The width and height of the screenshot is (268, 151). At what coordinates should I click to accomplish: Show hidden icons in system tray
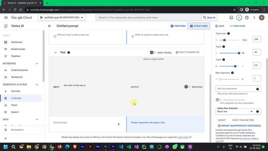pos(218,147)
